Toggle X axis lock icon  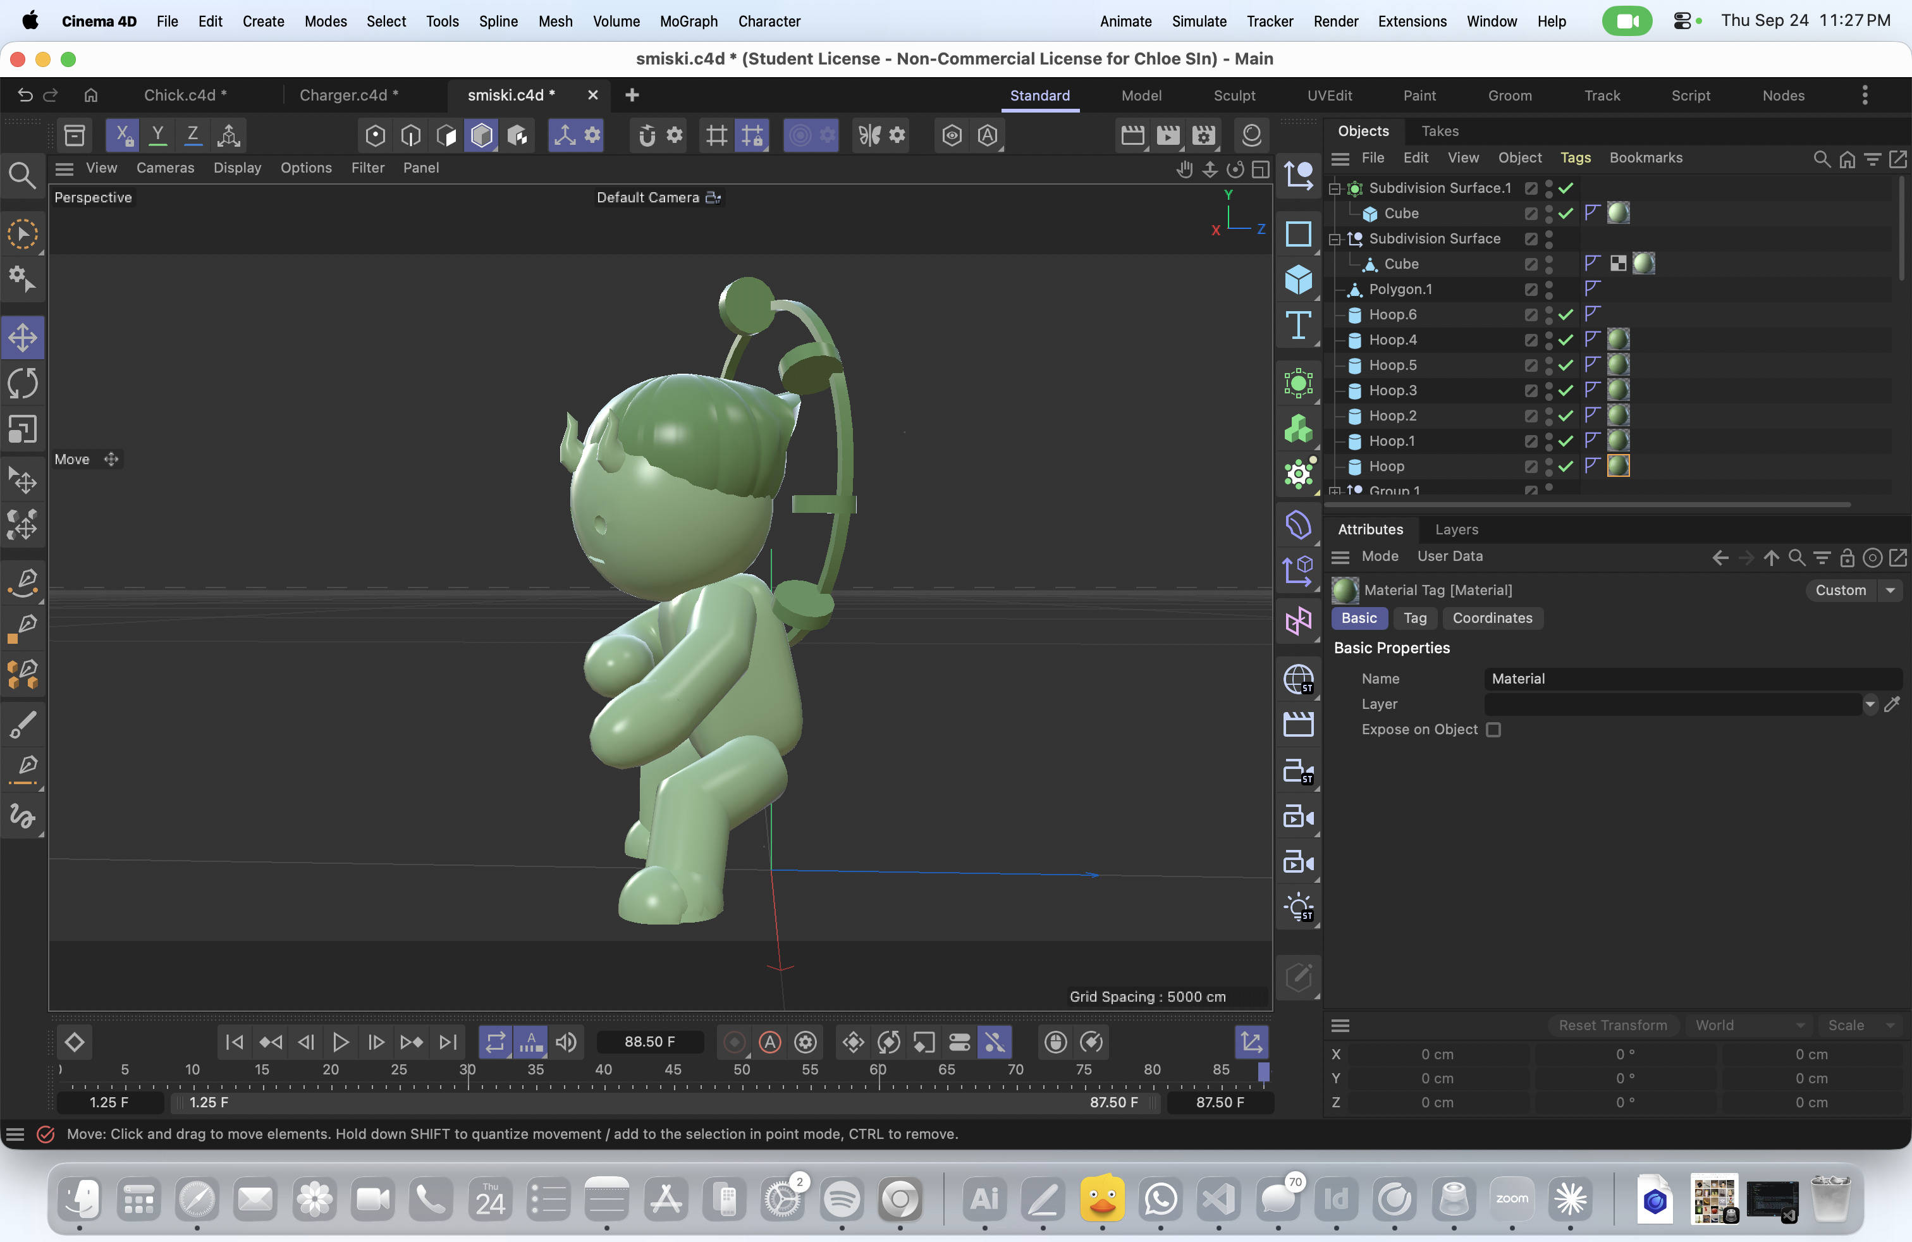click(x=122, y=135)
